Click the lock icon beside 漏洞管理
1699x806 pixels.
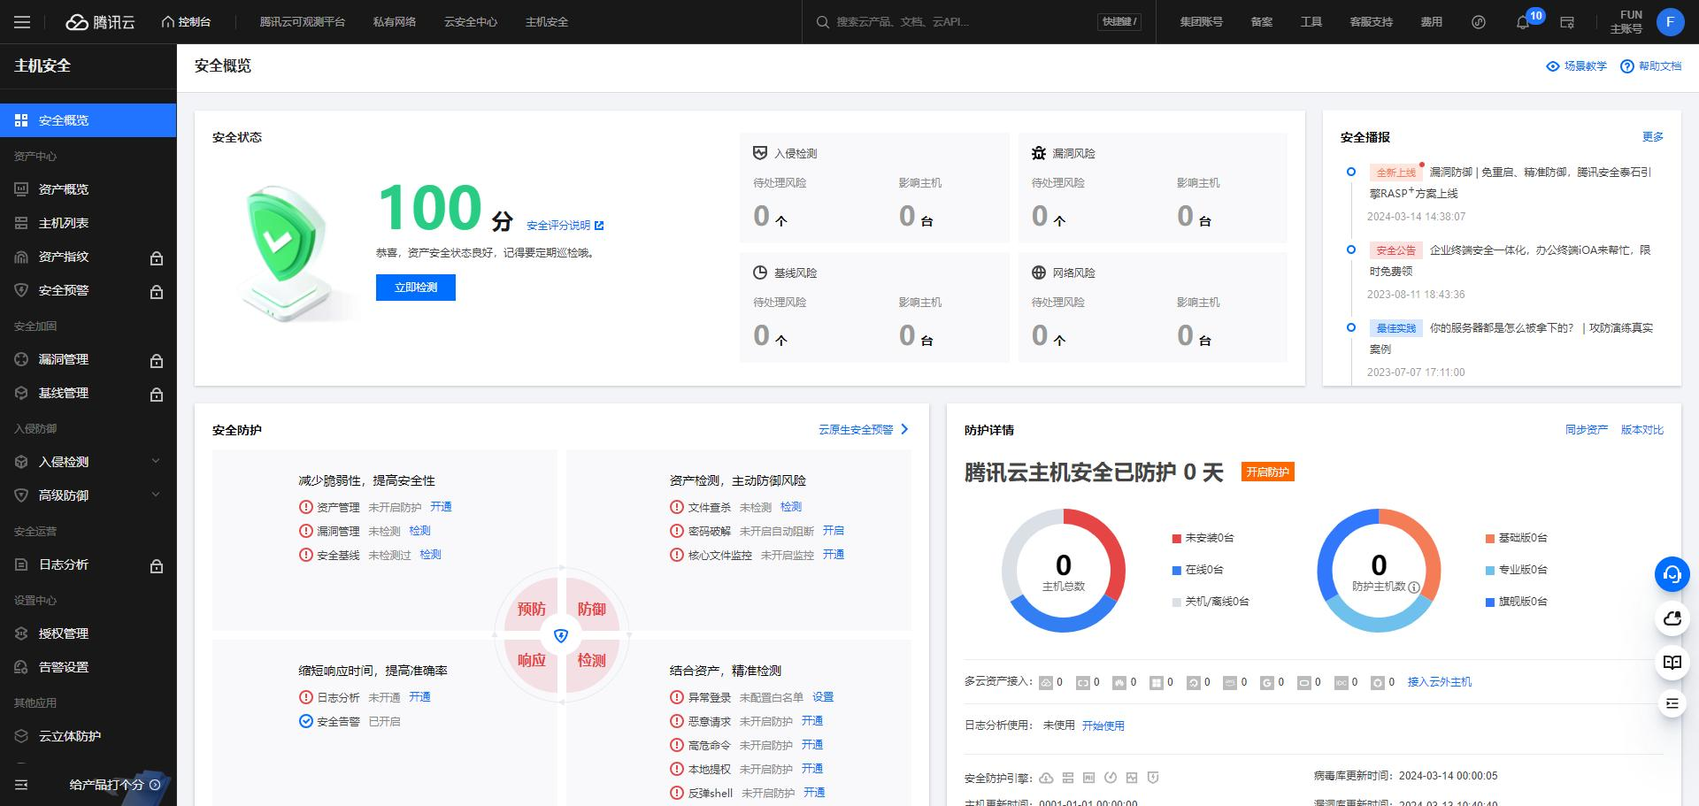(157, 360)
